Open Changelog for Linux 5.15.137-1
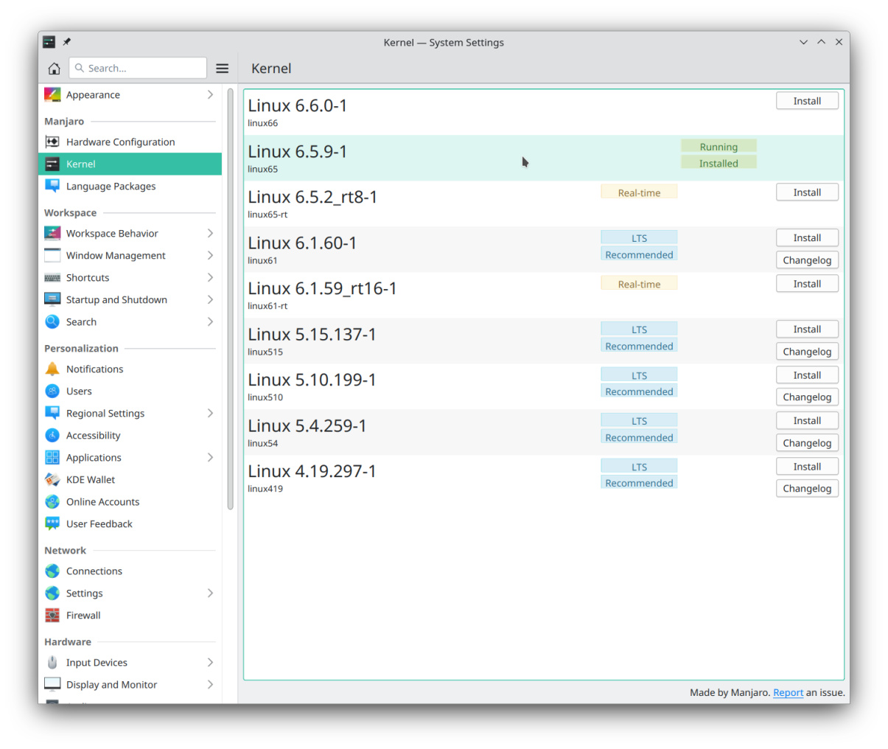 click(807, 352)
